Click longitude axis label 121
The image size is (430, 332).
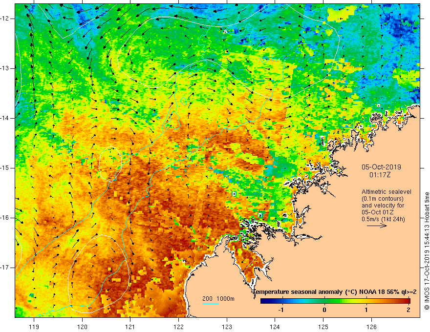[130, 327]
